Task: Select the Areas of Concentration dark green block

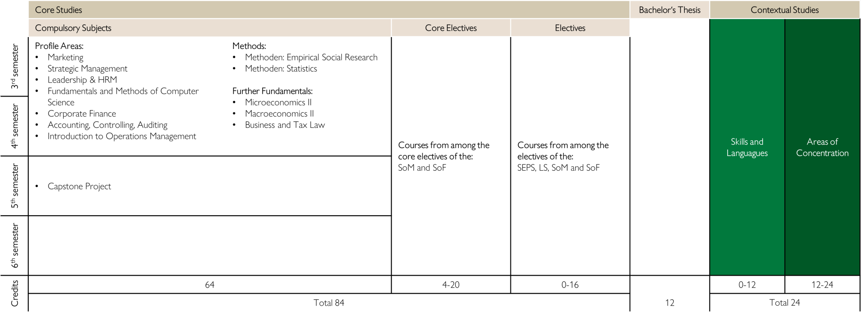Action: (822, 147)
